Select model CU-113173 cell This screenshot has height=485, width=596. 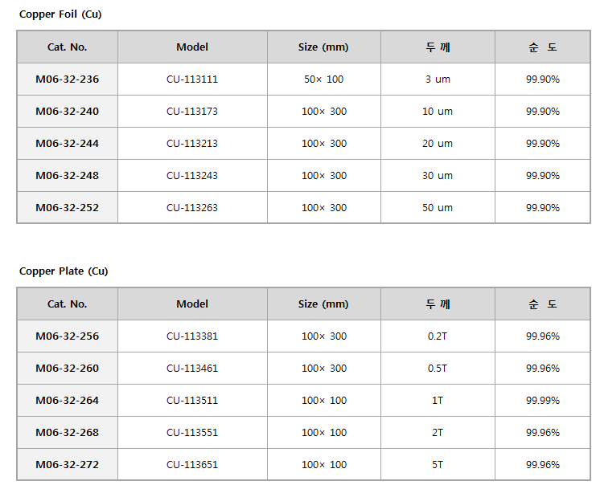[x=192, y=111]
